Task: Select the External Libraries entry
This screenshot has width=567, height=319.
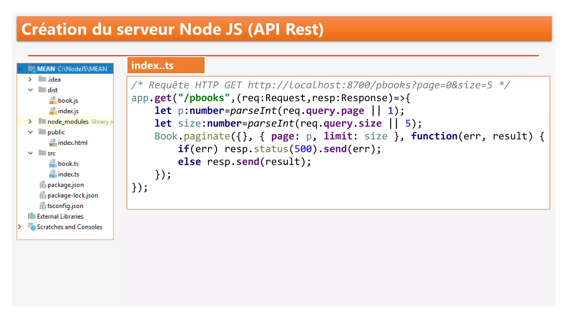Action: point(60,216)
